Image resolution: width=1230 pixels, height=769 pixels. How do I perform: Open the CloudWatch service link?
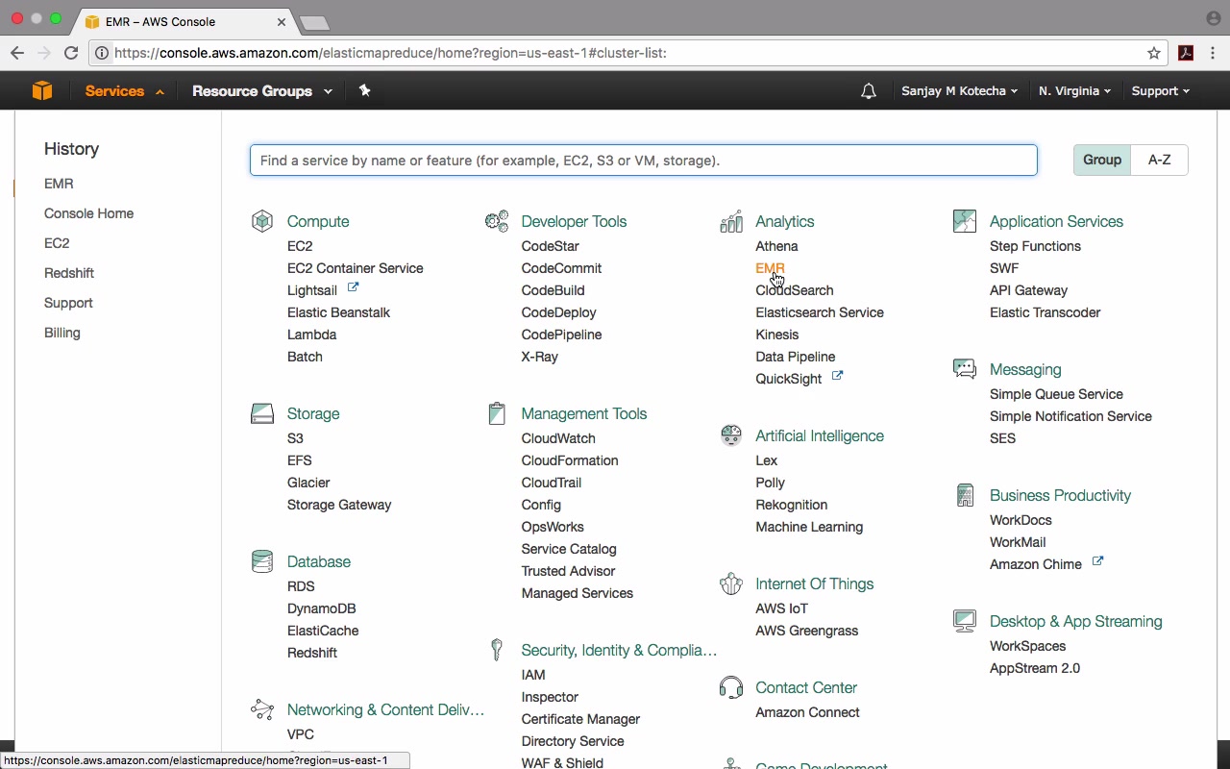558,438
